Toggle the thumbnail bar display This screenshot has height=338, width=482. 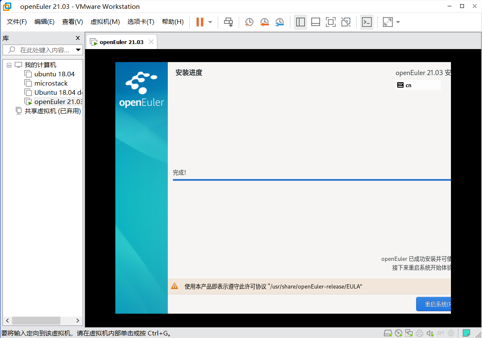tap(315, 22)
